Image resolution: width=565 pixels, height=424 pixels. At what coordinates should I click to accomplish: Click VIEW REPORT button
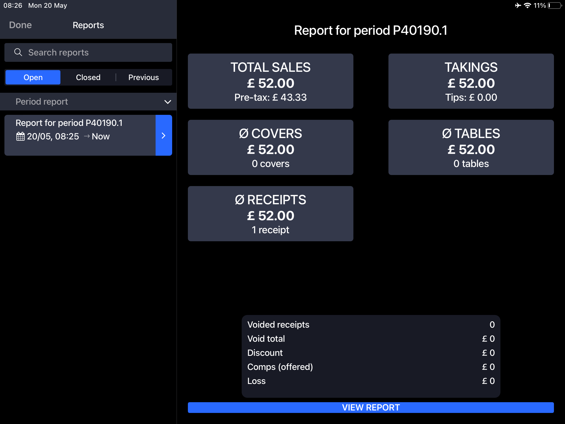pyautogui.click(x=371, y=407)
